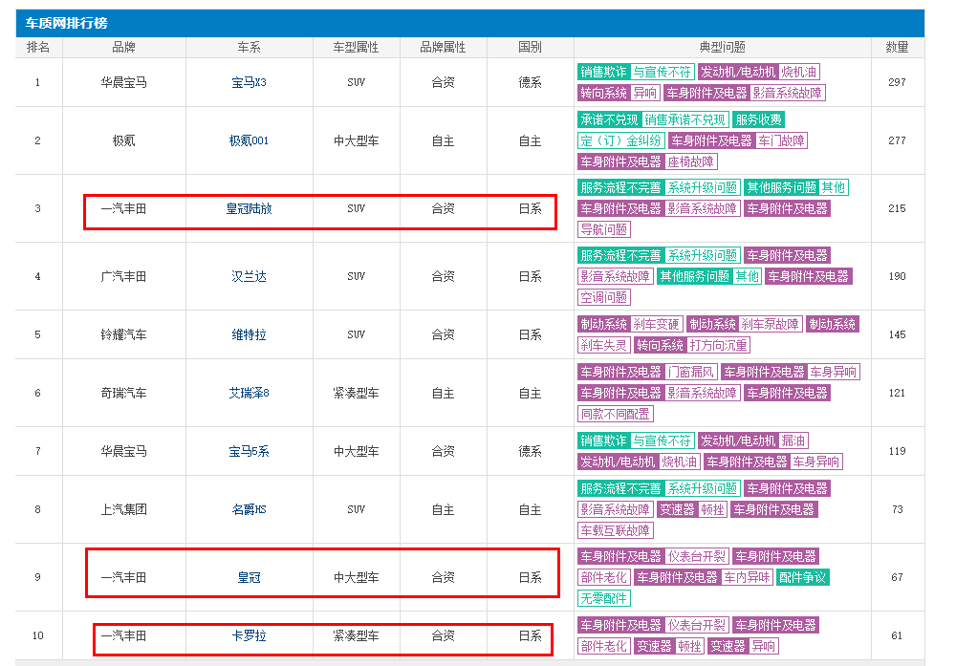
Task: Open the 极氪001 car series link
Action: [x=249, y=140]
